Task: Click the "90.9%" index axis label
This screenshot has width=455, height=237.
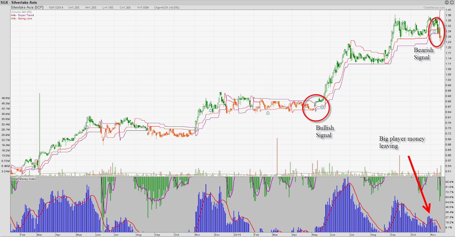Action: [x=449, y=182]
